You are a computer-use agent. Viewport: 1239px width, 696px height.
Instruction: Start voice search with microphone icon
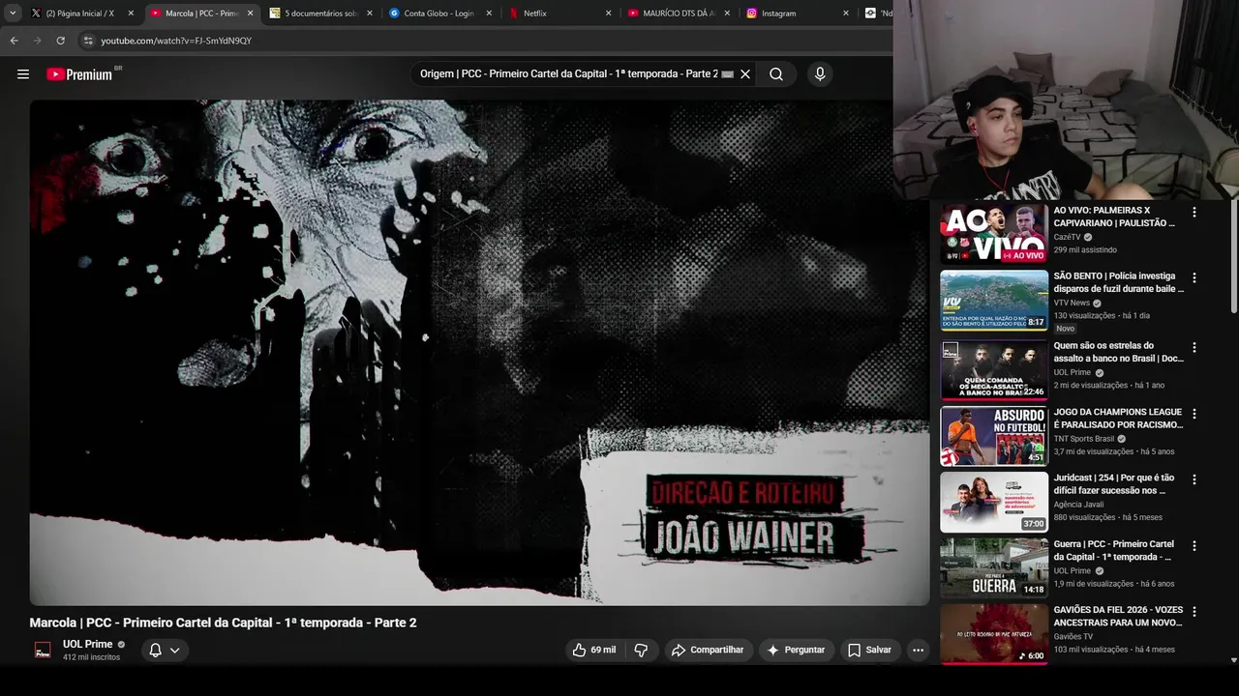(820, 74)
